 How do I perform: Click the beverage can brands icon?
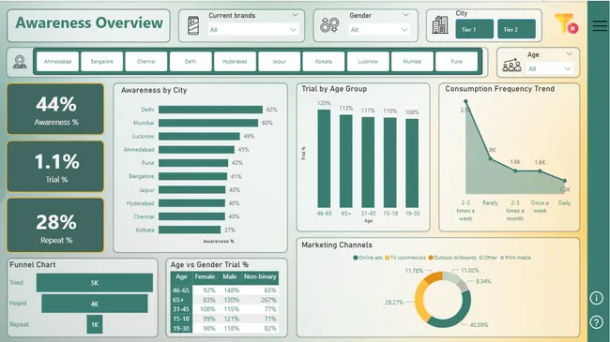[x=193, y=25]
